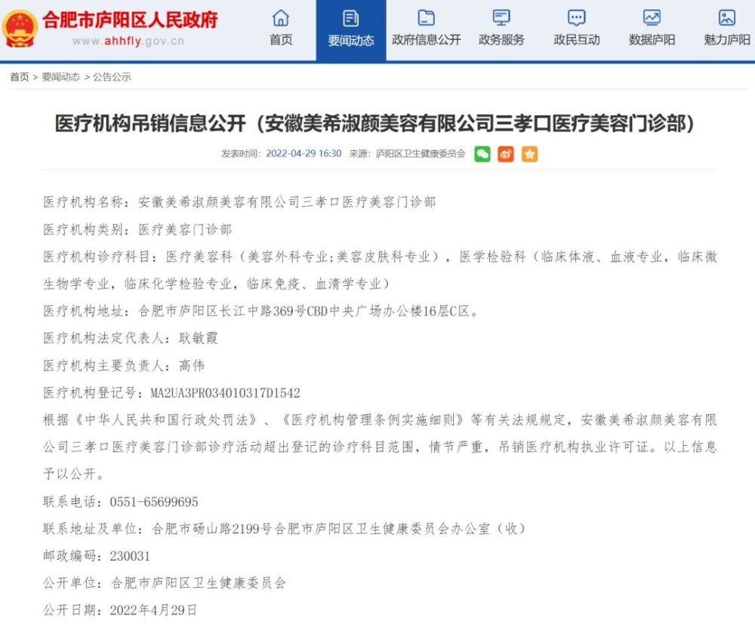Click the 政务服务 monitor icon
Viewport: 755px width, 636px height.
(501, 18)
